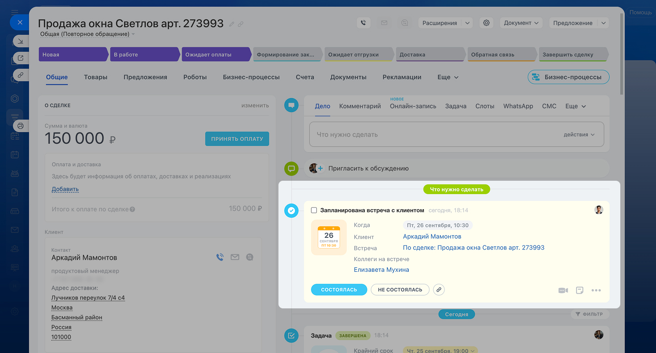
Task: Open the settings gear in the deal header
Action: point(486,23)
